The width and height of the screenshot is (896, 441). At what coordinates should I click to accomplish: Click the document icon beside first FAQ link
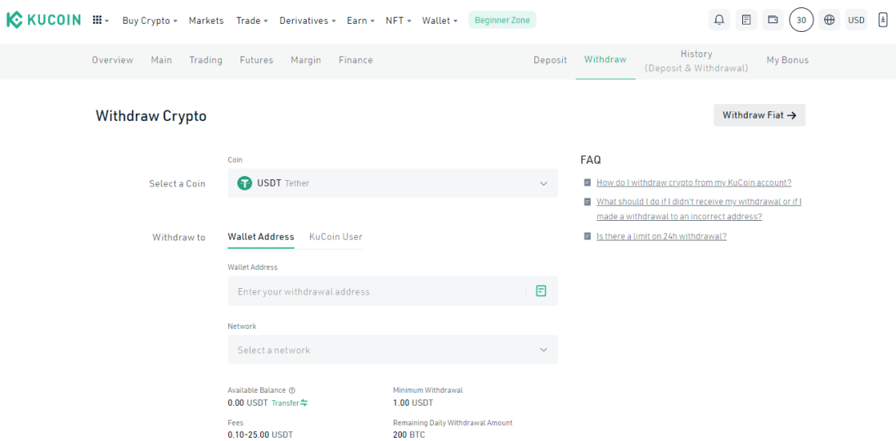(x=587, y=182)
